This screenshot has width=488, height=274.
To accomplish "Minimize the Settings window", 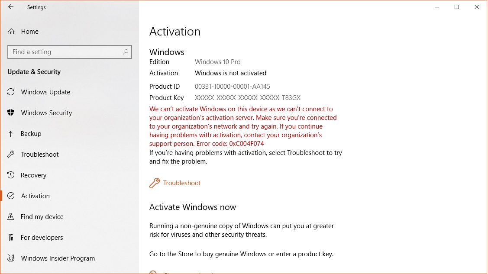I will click(437, 7).
